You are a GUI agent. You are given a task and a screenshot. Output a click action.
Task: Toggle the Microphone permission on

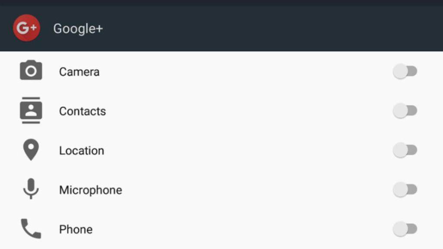405,189
